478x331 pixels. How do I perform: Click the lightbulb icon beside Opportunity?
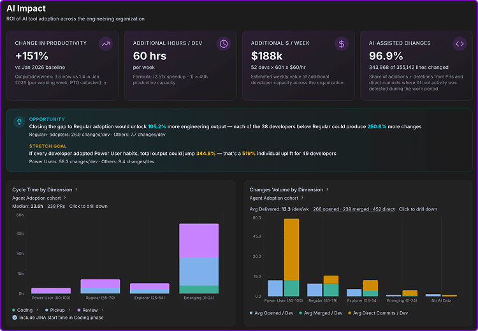(19, 122)
